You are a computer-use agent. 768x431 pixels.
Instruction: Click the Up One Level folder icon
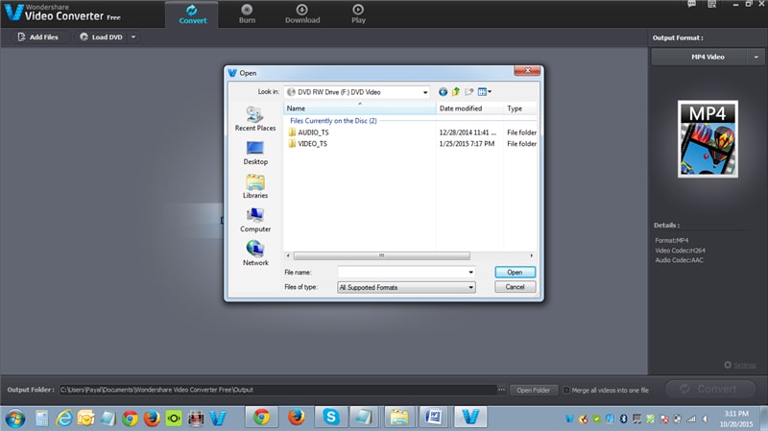(456, 91)
